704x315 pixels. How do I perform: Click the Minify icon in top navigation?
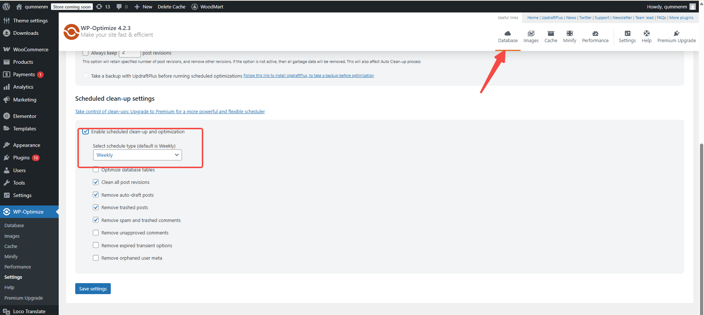tap(569, 34)
